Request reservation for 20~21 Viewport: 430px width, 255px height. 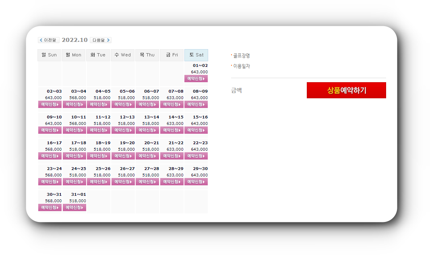[147, 156]
